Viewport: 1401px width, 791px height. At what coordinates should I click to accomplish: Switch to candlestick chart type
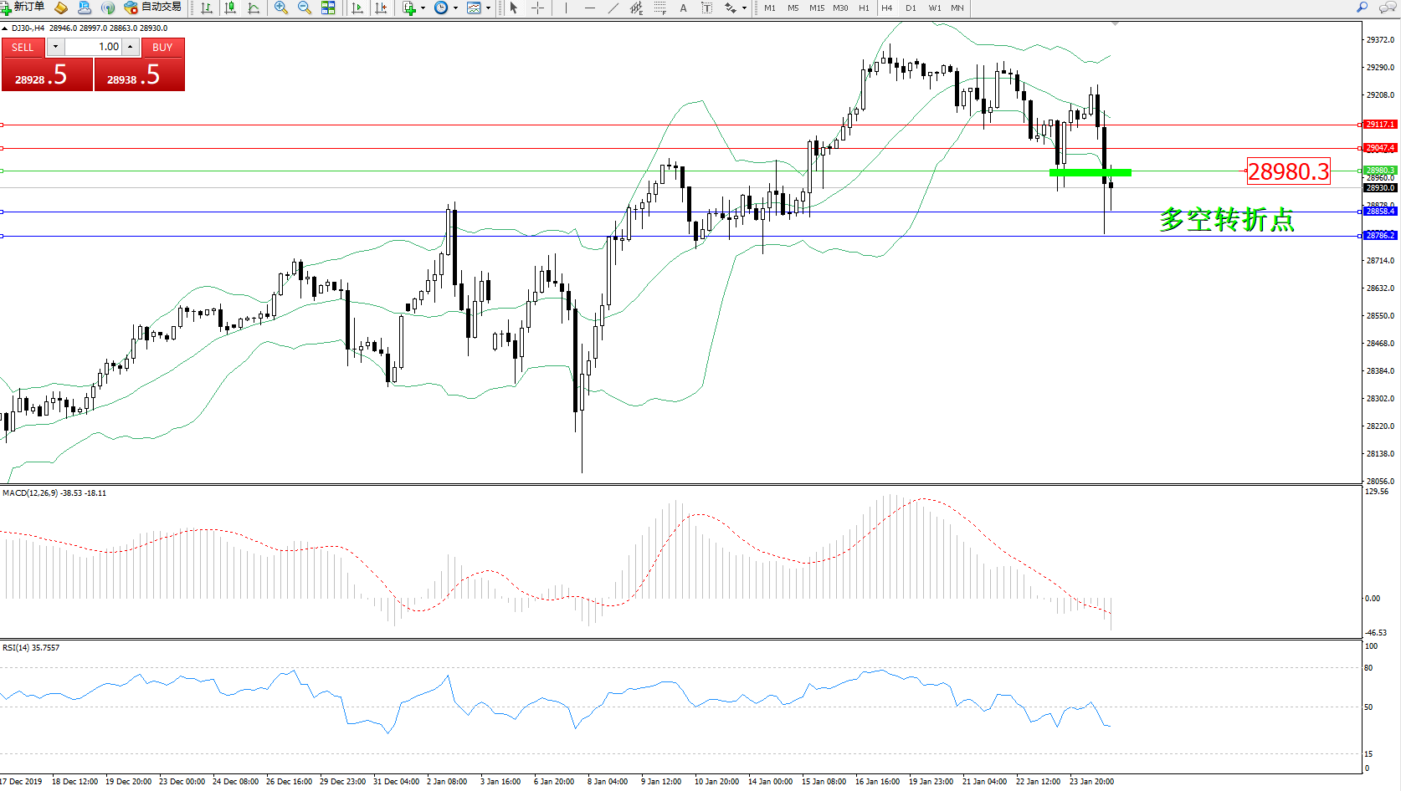tap(230, 8)
